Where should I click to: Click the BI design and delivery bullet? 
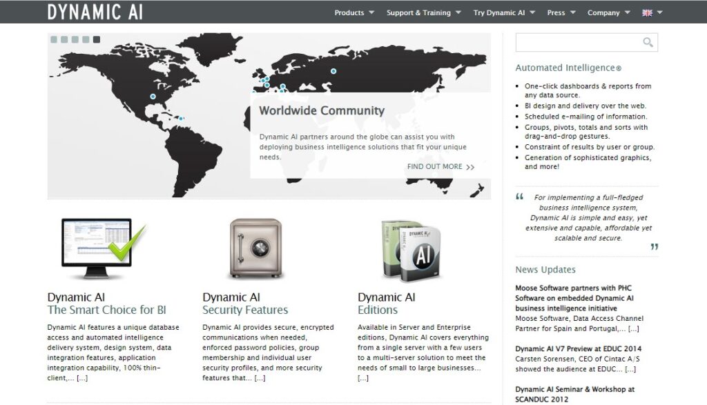[x=585, y=106]
